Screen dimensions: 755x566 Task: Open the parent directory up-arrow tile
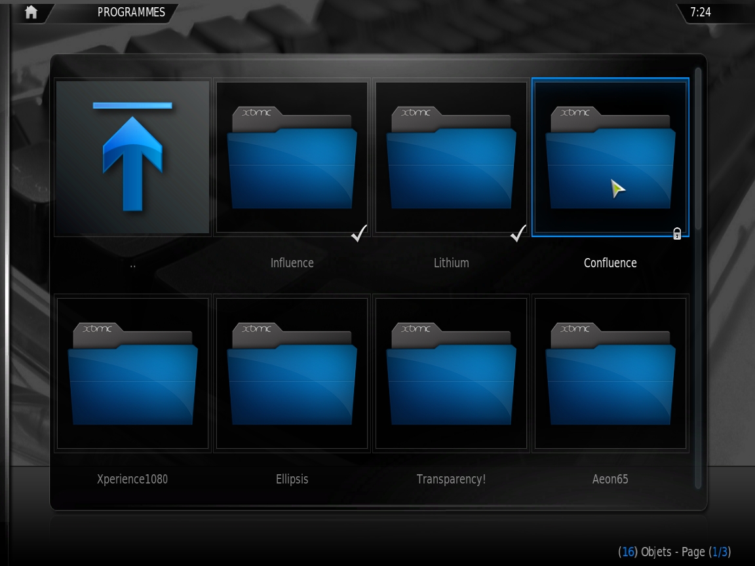click(x=132, y=157)
